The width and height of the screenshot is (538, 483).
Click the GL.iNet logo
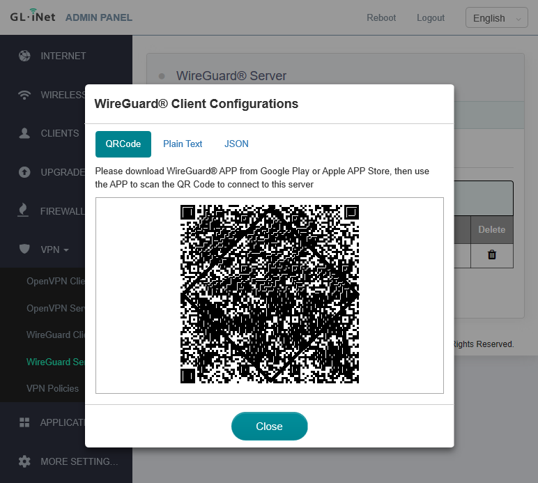point(32,17)
